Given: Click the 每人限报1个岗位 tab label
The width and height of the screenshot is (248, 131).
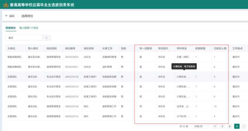Looking at the screenshot, I should pos(29,28).
